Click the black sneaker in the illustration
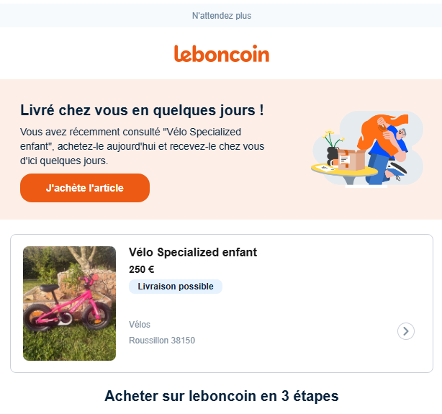 (x=397, y=168)
